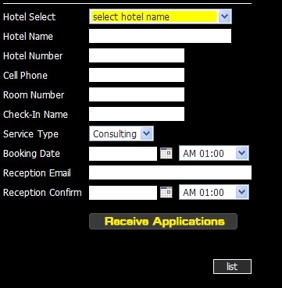Click the yellow 'select hotel name' combo box
Image resolution: width=282 pixels, height=288 pixels.
click(160, 16)
